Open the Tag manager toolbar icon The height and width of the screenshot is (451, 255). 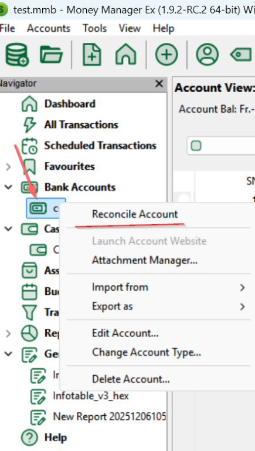(241, 55)
